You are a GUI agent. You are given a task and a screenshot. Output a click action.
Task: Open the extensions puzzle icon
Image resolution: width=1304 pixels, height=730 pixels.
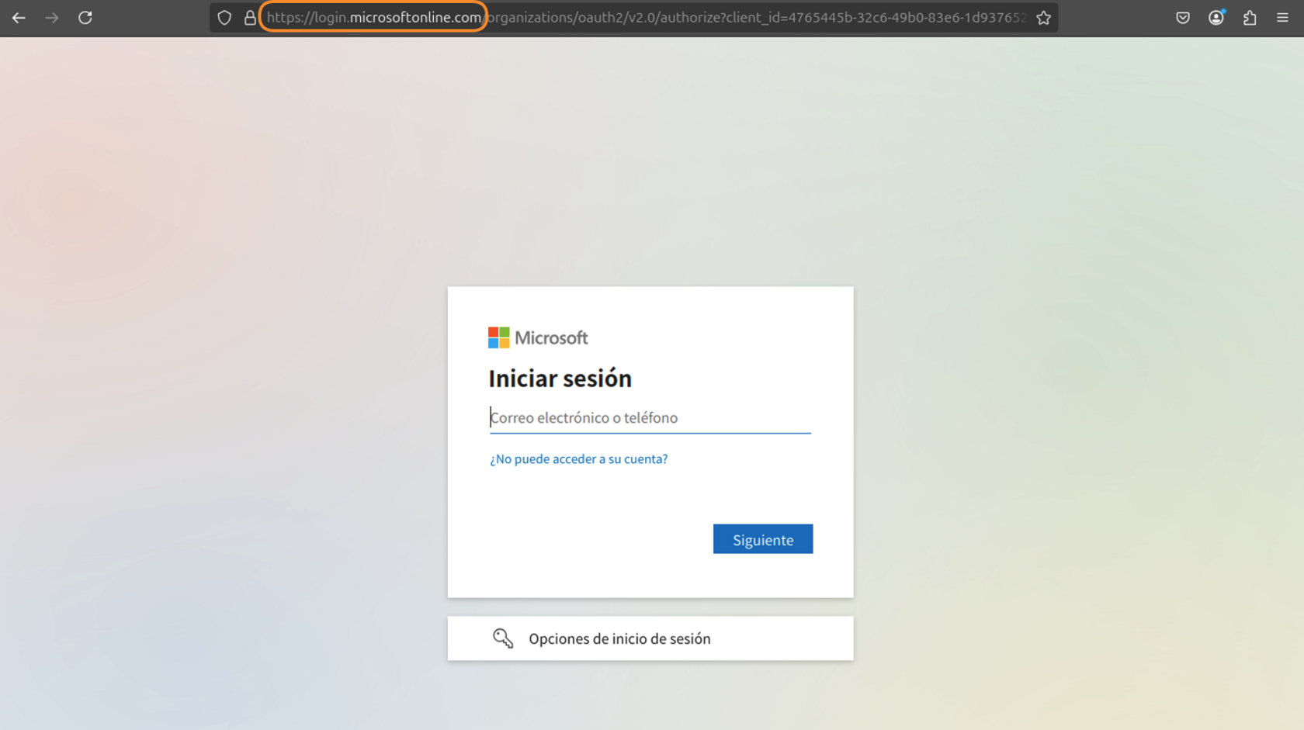1250,17
